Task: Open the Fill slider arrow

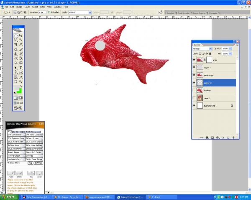Action: pyautogui.click(x=230, y=54)
